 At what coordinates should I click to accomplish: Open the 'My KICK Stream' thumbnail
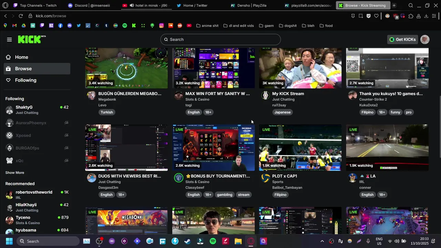pyautogui.click(x=300, y=68)
